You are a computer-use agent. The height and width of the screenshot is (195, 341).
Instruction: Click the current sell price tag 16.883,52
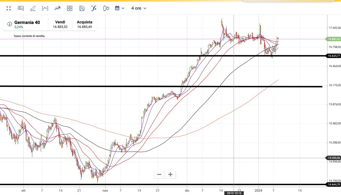[334, 39]
